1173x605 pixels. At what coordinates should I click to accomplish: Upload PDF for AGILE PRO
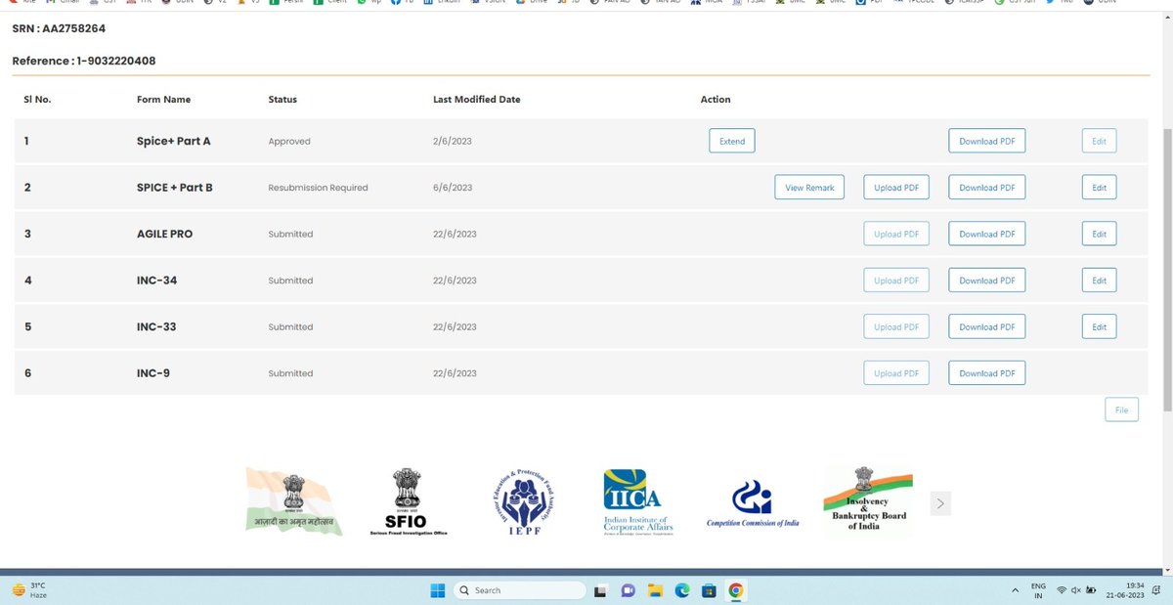coord(896,234)
